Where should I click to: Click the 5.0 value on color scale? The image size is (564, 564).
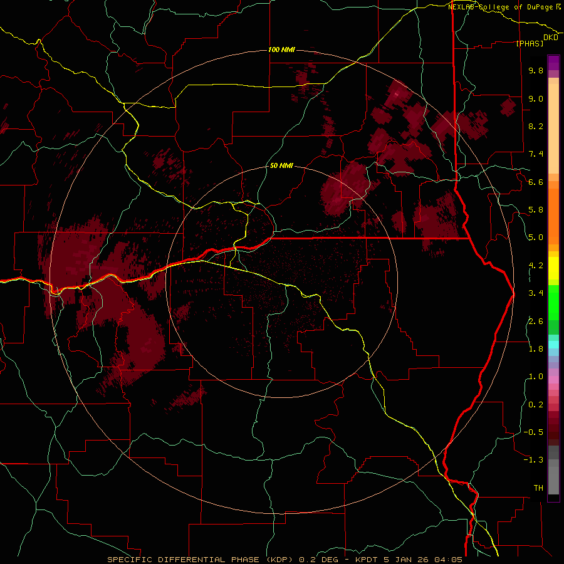point(536,238)
